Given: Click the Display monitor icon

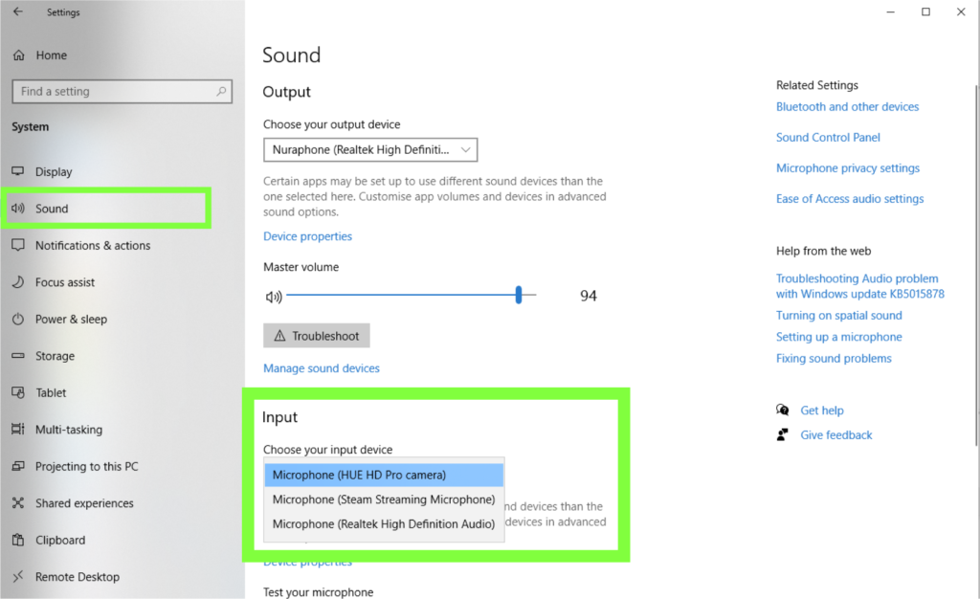Looking at the screenshot, I should point(18,171).
